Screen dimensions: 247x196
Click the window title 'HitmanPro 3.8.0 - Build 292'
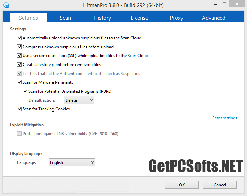pyautogui.click(x=123, y=5)
